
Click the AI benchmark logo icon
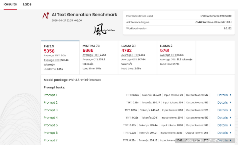(x=46, y=16)
